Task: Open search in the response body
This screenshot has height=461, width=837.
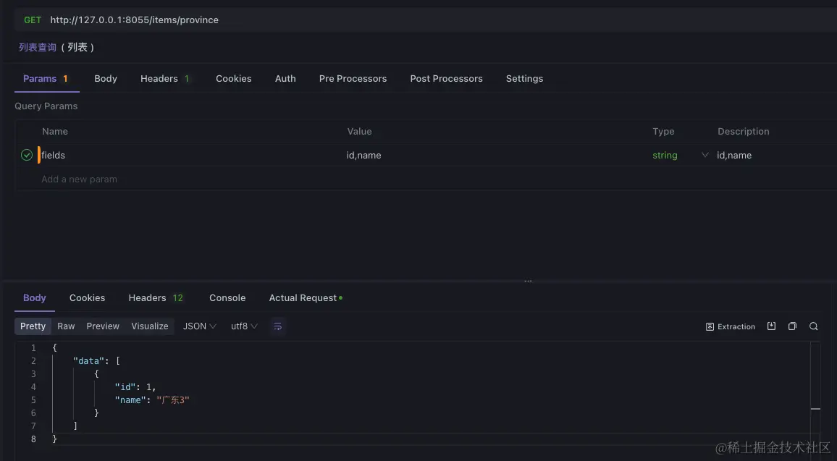Action: (814, 326)
